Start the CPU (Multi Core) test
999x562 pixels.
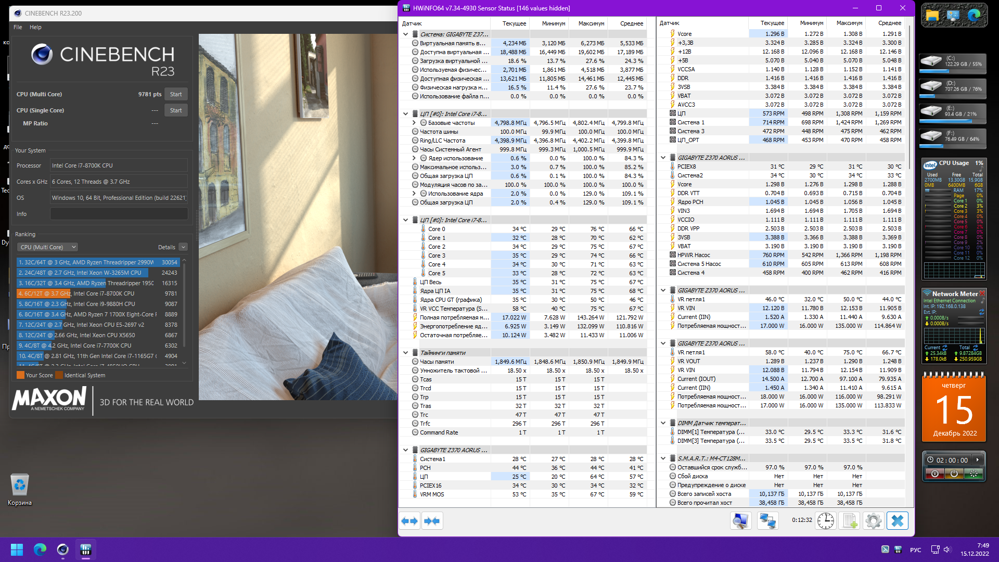(176, 94)
